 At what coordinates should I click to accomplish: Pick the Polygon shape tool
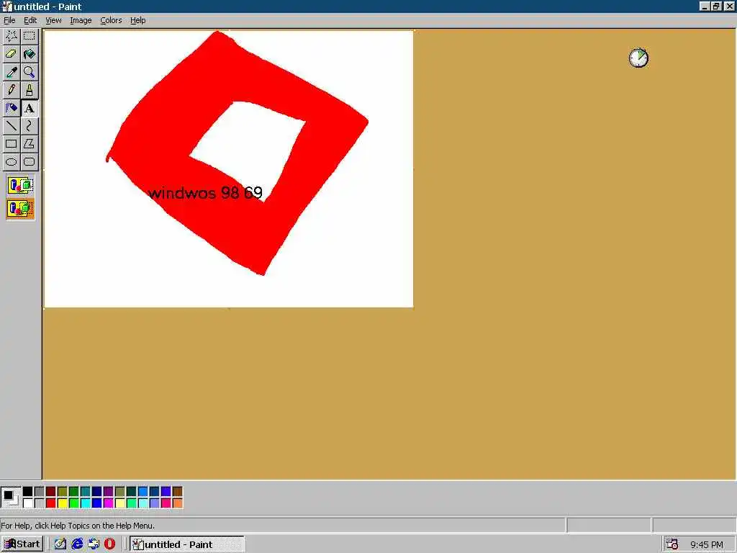point(29,144)
